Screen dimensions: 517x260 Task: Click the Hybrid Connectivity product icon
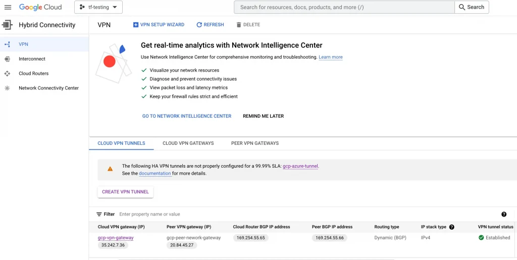[x=7, y=25]
